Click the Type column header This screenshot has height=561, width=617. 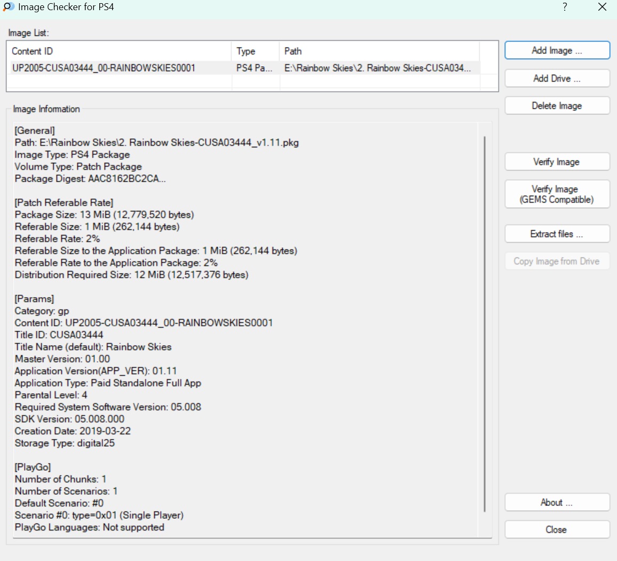255,51
